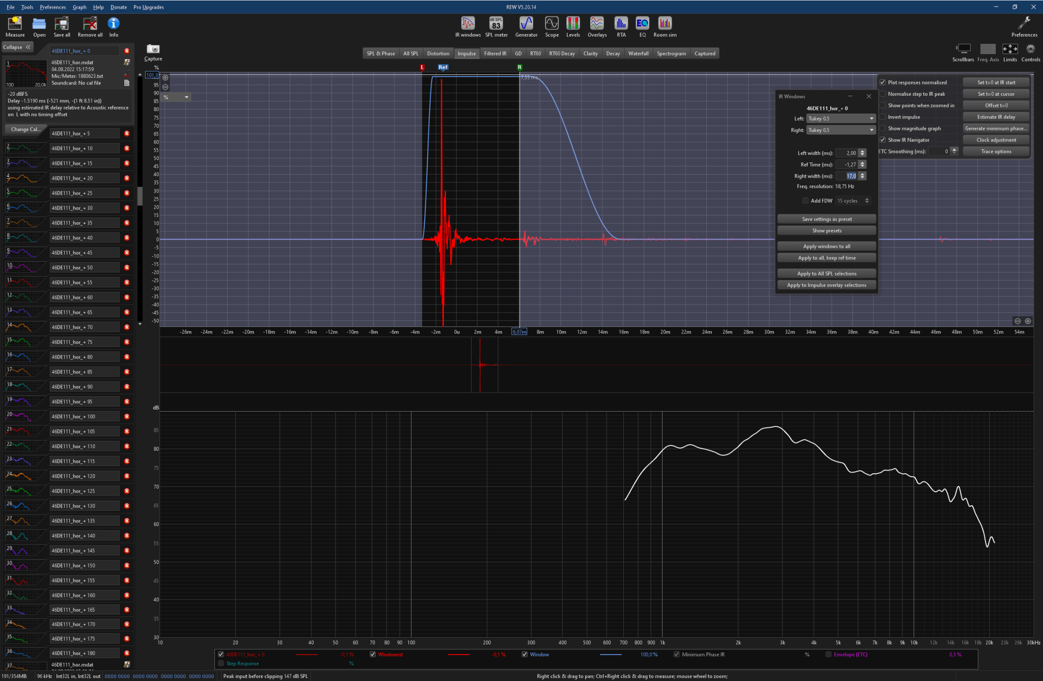The width and height of the screenshot is (1043, 681).
Task: Click the Ref time marker
Action: (443, 67)
